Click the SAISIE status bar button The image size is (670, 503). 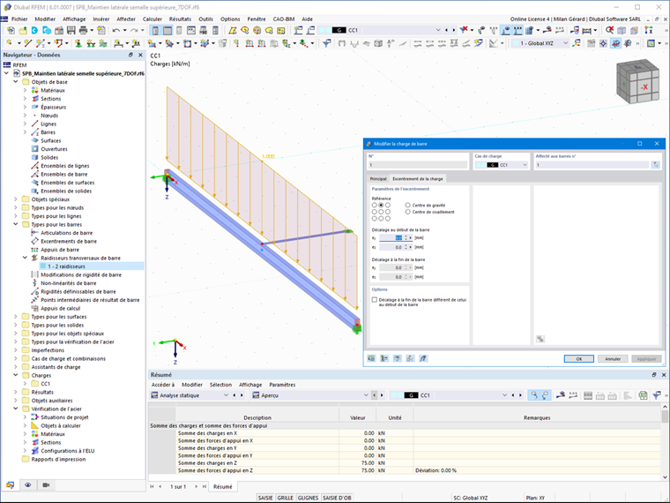[x=265, y=498]
